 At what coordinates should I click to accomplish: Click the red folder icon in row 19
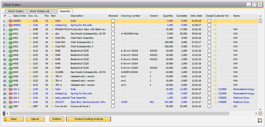10,98
